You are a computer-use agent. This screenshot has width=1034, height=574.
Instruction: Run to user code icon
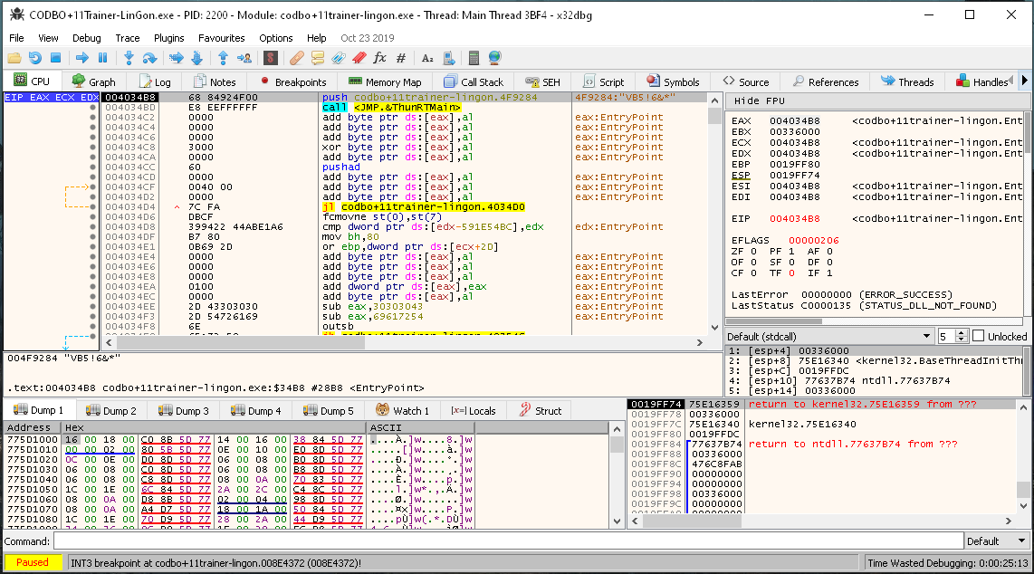click(244, 58)
